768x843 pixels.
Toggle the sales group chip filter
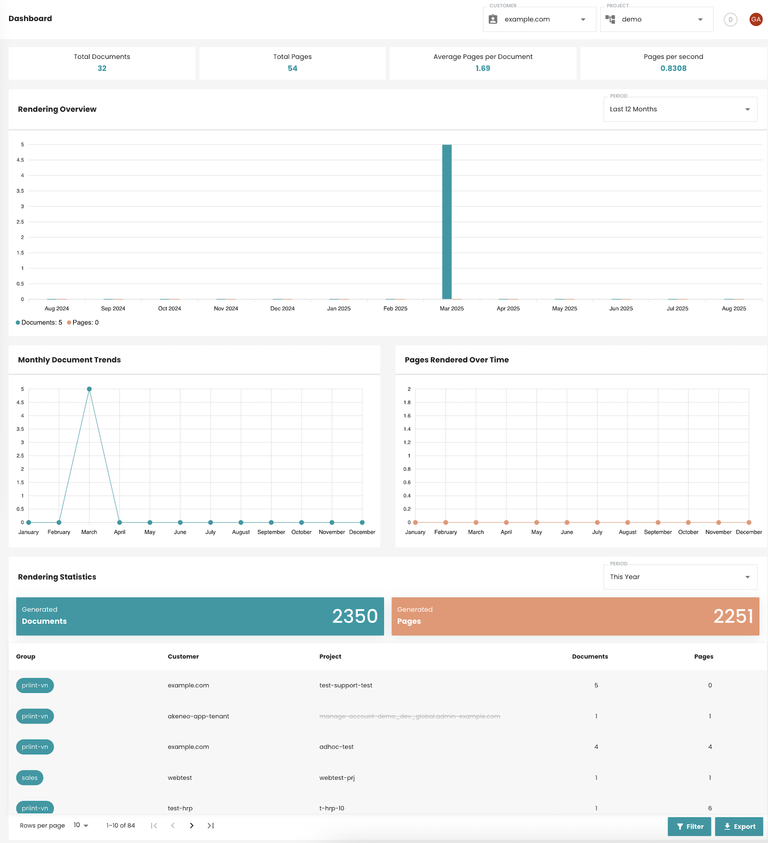coord(29,777)
